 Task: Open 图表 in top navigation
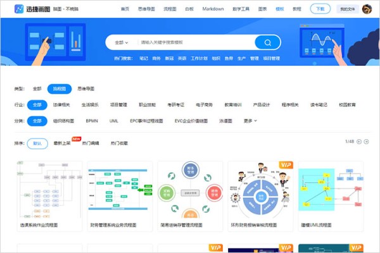tap(262, 9)
